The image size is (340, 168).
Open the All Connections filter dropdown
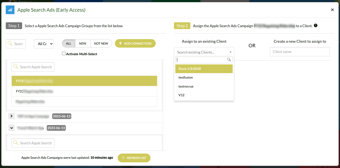44,44
